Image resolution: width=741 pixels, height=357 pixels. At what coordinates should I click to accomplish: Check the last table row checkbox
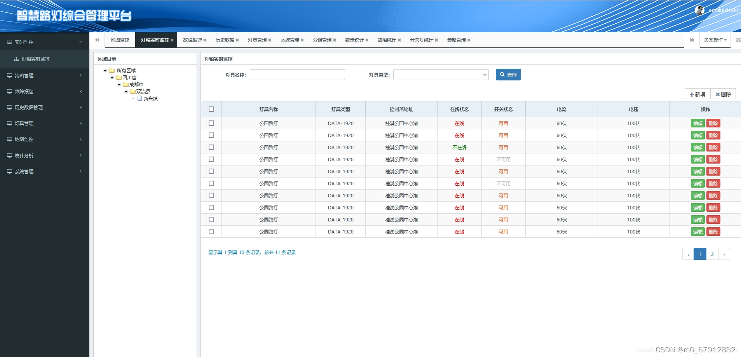tap(211, 232)
